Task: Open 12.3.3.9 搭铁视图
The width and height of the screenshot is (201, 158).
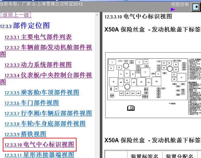Action: point(25,134)
